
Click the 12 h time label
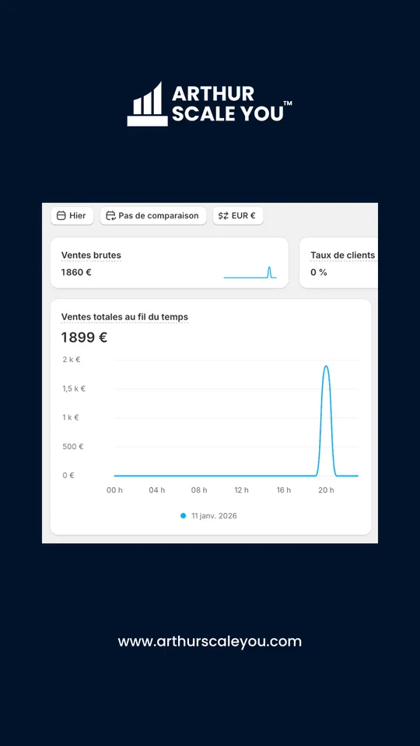[241, 490]
